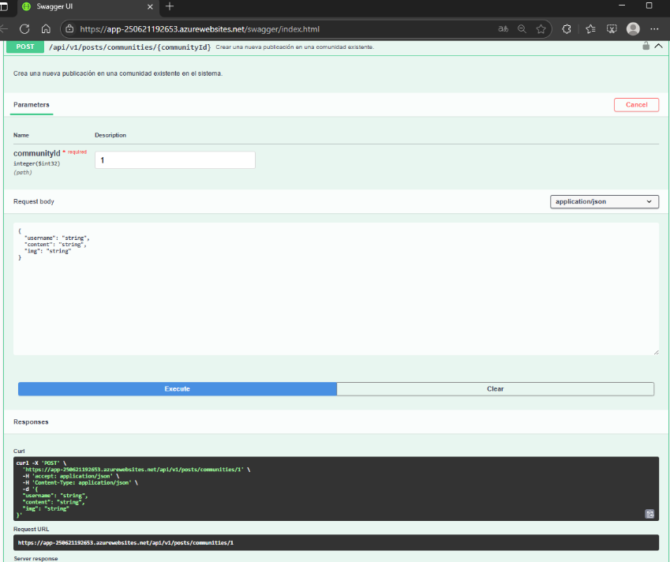The image size is (670, 562).
Task: Open the translate page icon
Action: (503, 29)
